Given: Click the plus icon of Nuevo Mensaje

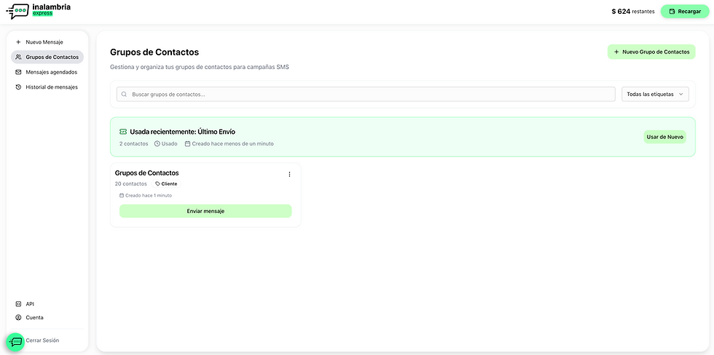Looking at the screenshot, I should tap(18, 41).
